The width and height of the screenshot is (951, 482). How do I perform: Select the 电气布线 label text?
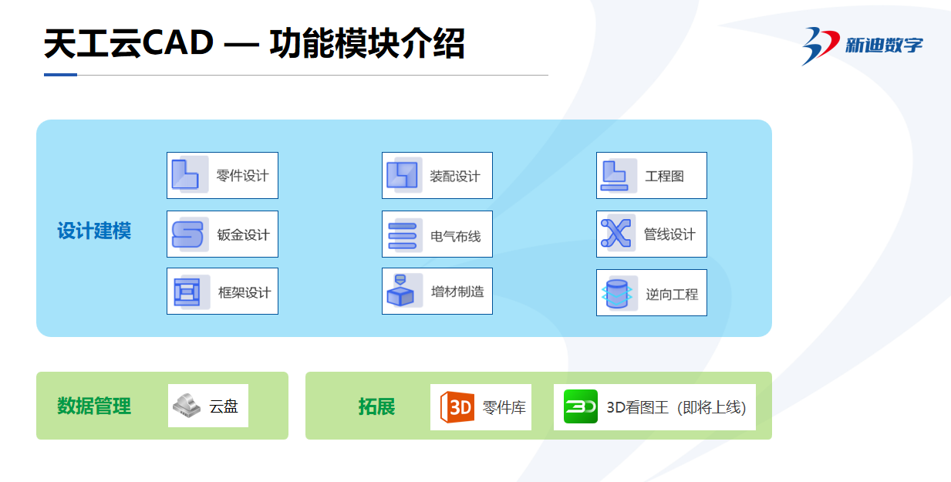point(456,236)
